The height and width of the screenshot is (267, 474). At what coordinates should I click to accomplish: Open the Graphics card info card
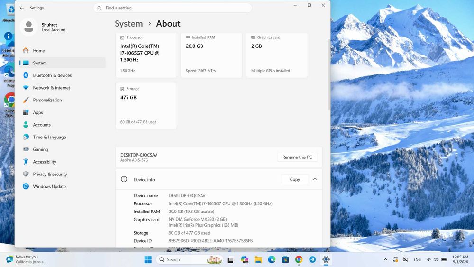click(x=277, y=55)
